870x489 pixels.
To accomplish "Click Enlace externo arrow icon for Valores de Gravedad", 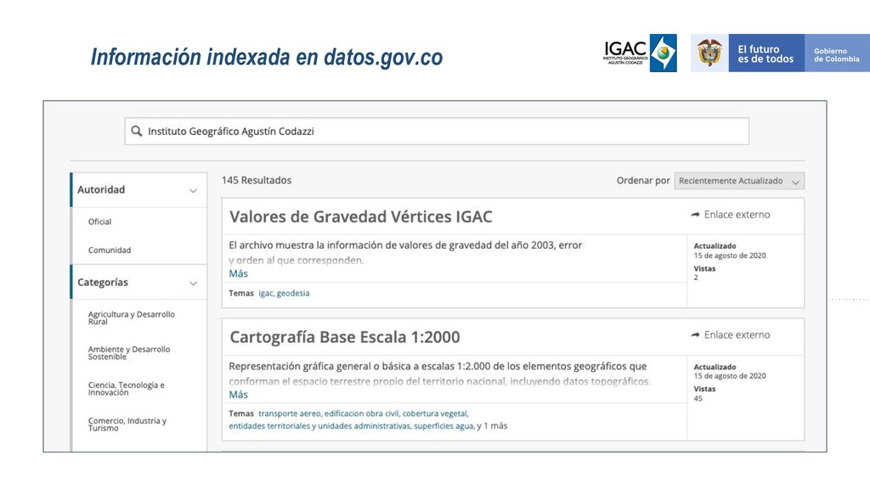I will coord(695,215).
